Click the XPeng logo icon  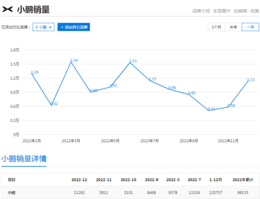click(x=8, y=9)
